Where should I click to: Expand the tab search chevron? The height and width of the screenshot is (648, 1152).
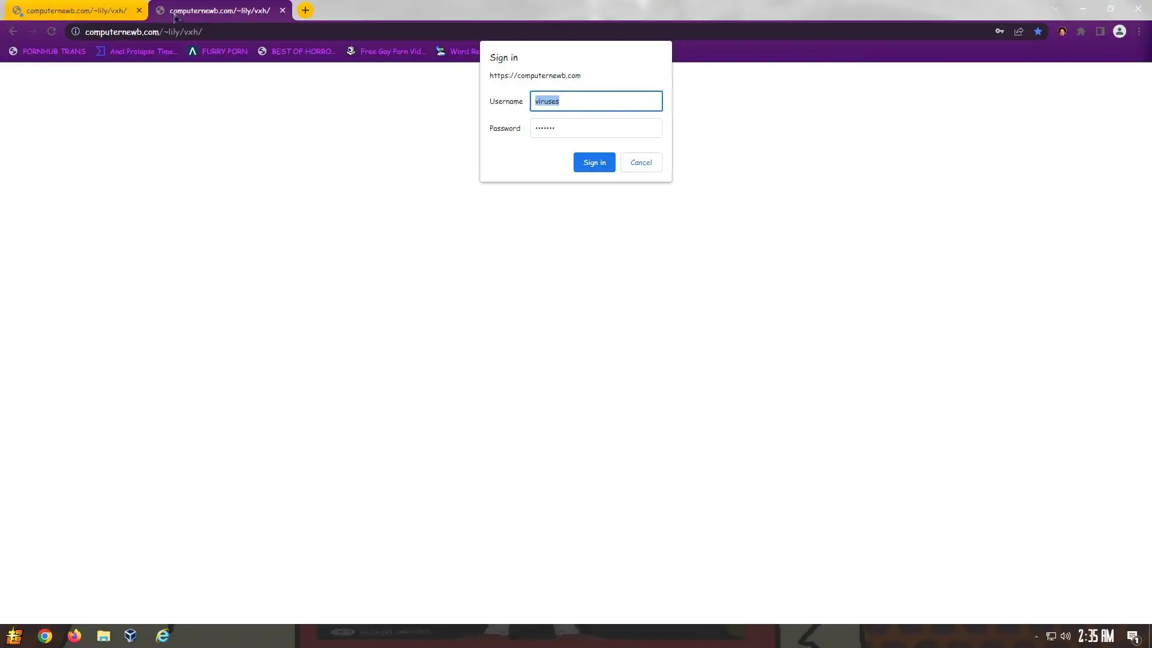tap(1055, 9)
